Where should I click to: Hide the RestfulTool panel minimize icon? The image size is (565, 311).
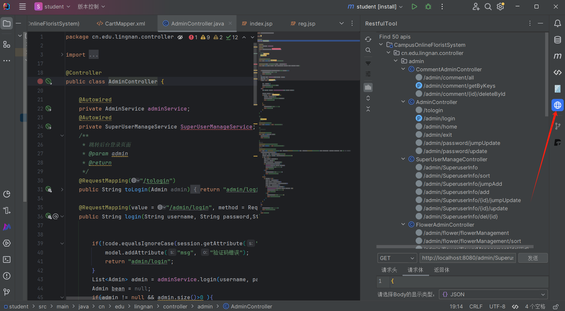click(540, 23)
